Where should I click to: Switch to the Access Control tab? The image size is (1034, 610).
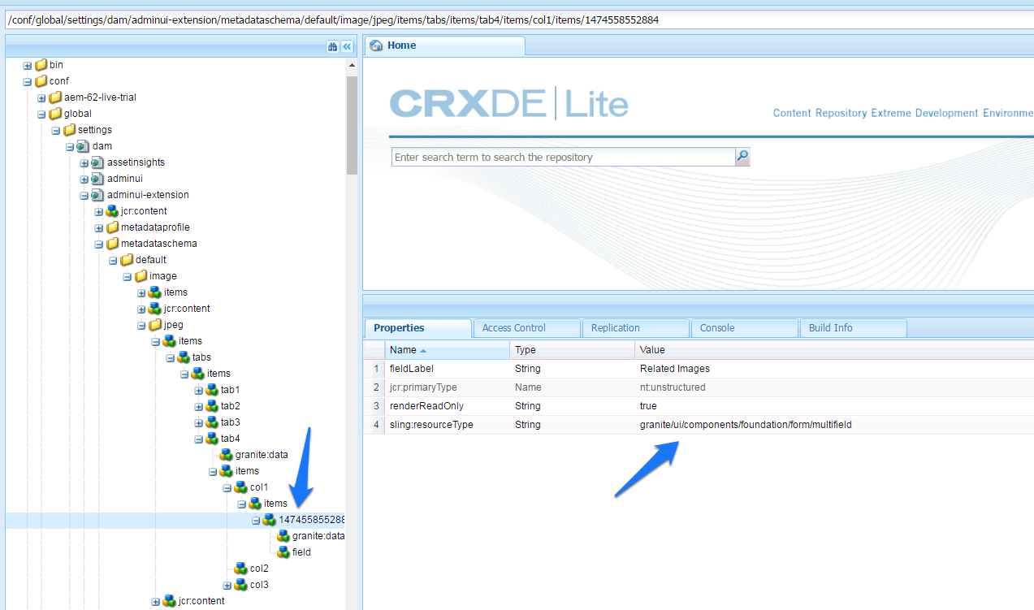[526, 328]
